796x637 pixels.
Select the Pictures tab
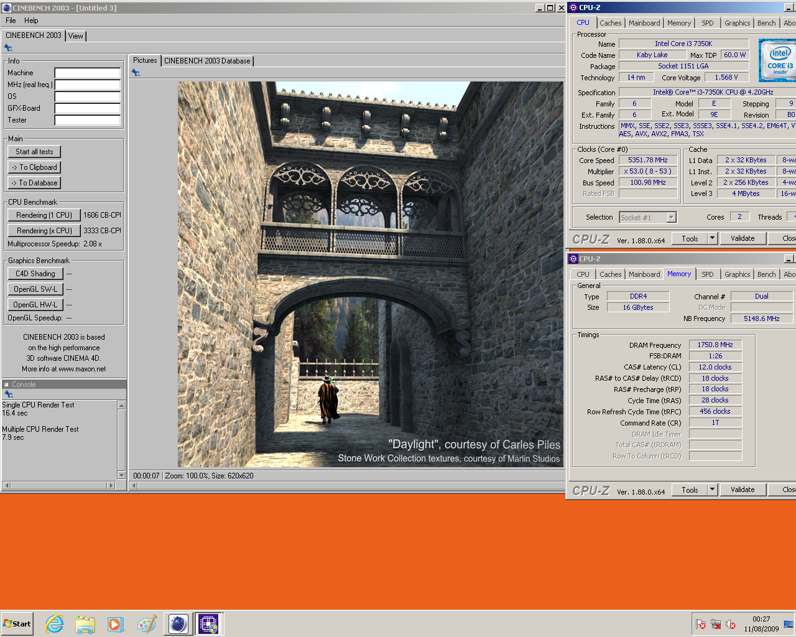click(145, 60)
